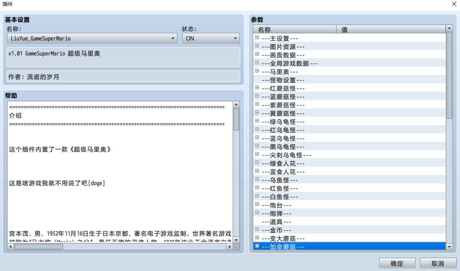Click the 名称 column header in parameters
The width and height of the screenshot is (460, 271).
coord(295,29)
